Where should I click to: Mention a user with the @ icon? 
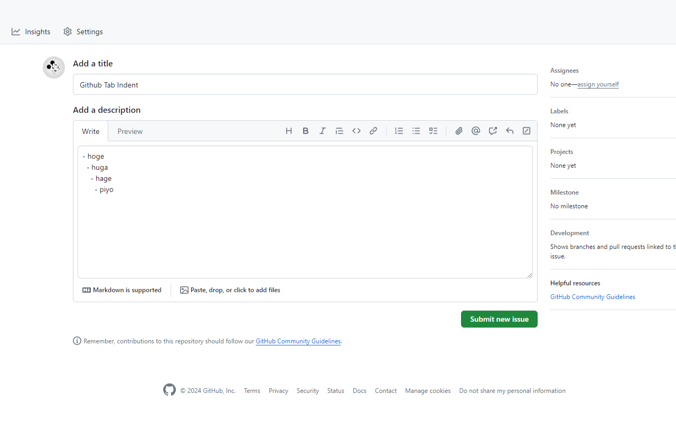476,131
